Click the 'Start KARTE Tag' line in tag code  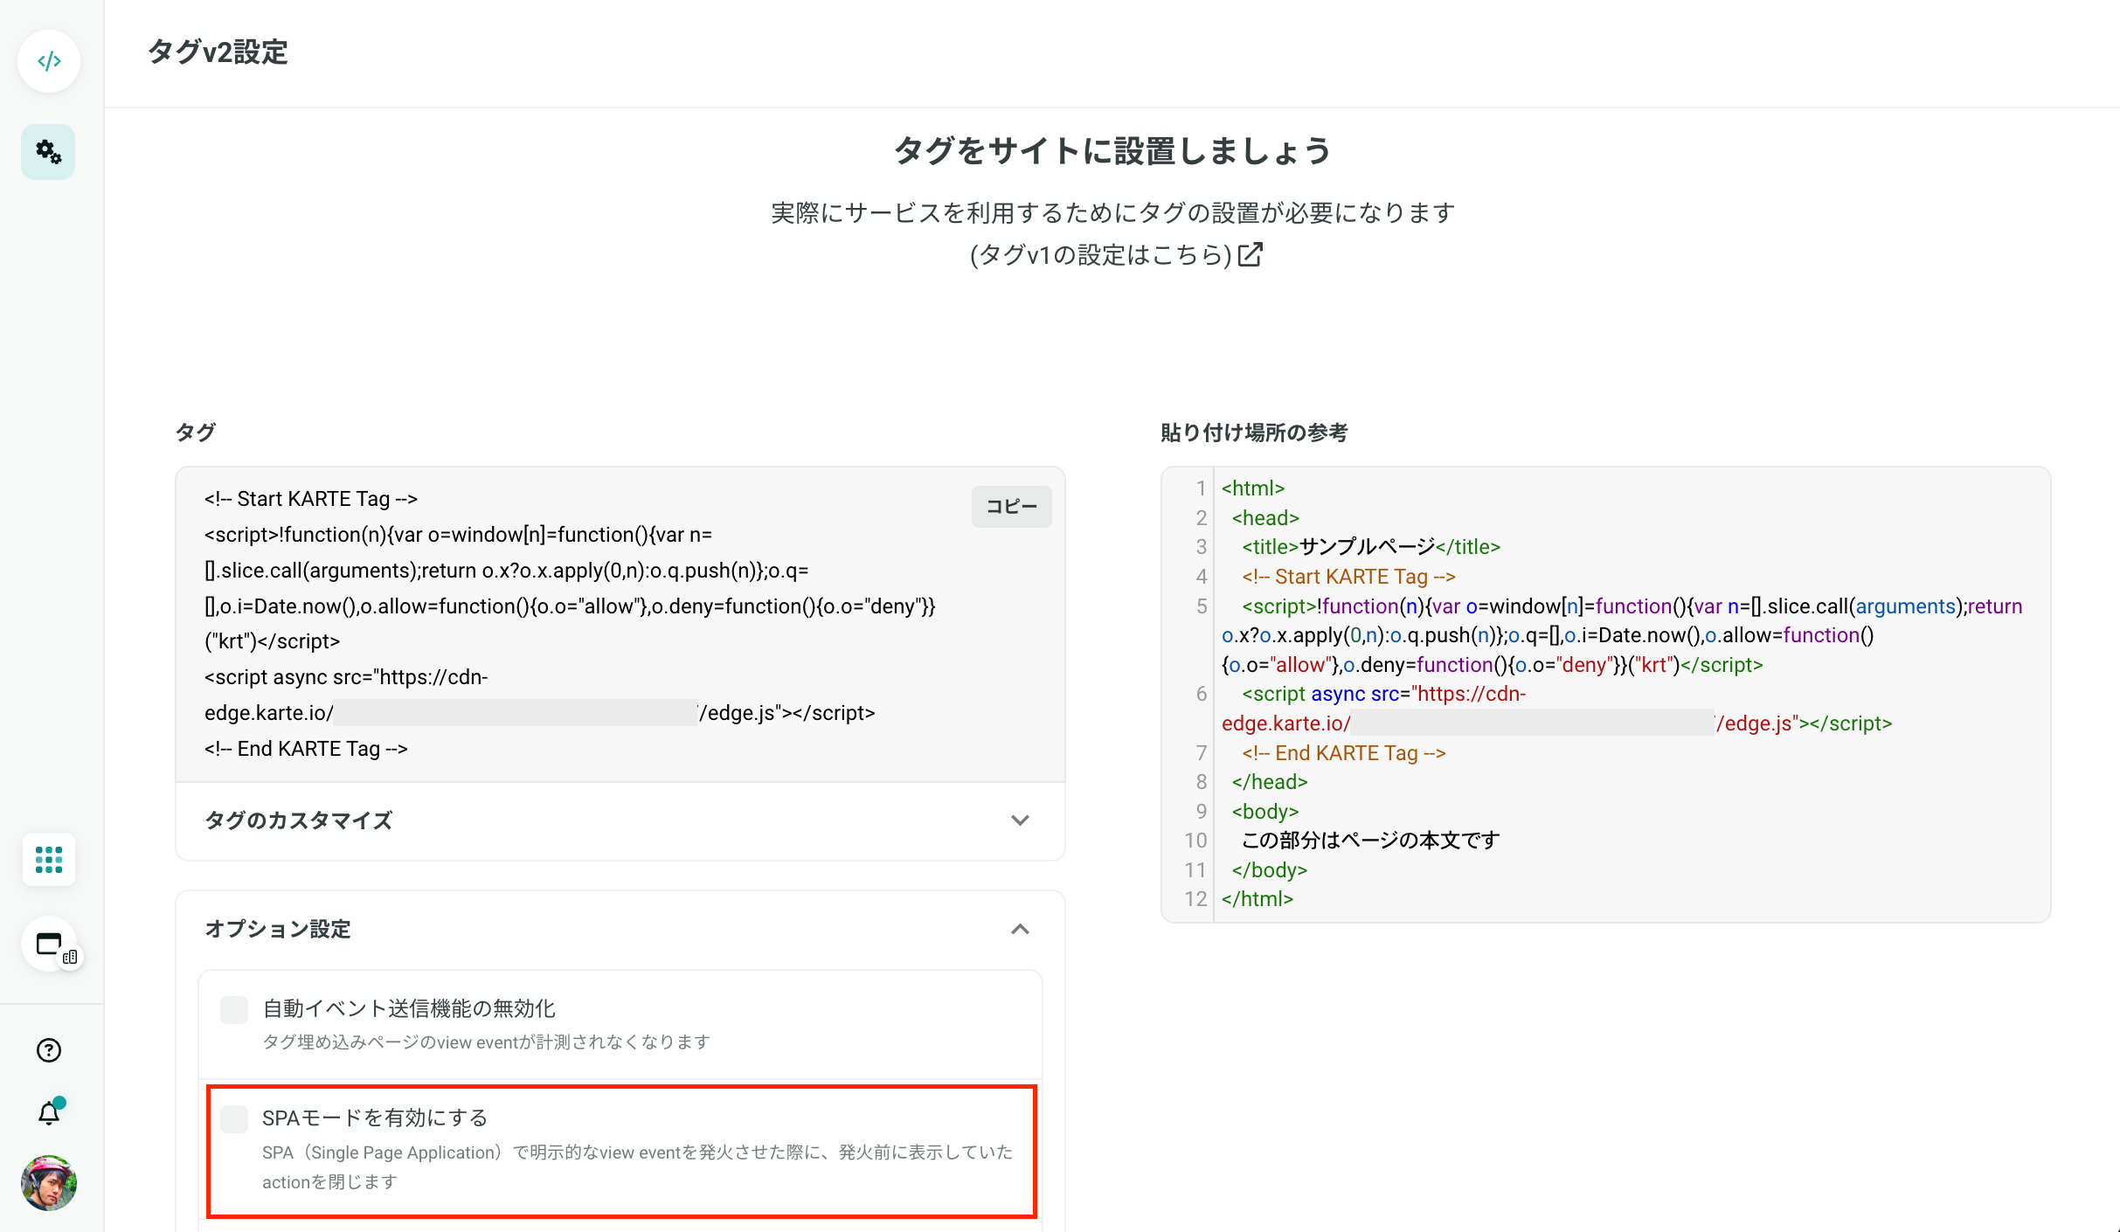tap(311, 499)
